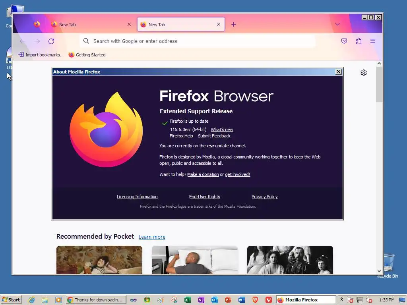Switch to the first New Tab
Screen dimensions: 407x305
click(91, 24)
